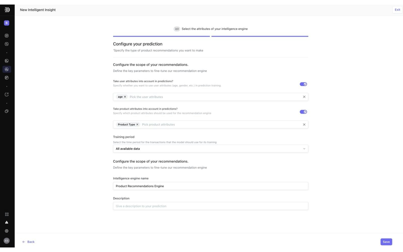Click the alerts warning triangle icon
403x252 pixels.
click(7, 222)
